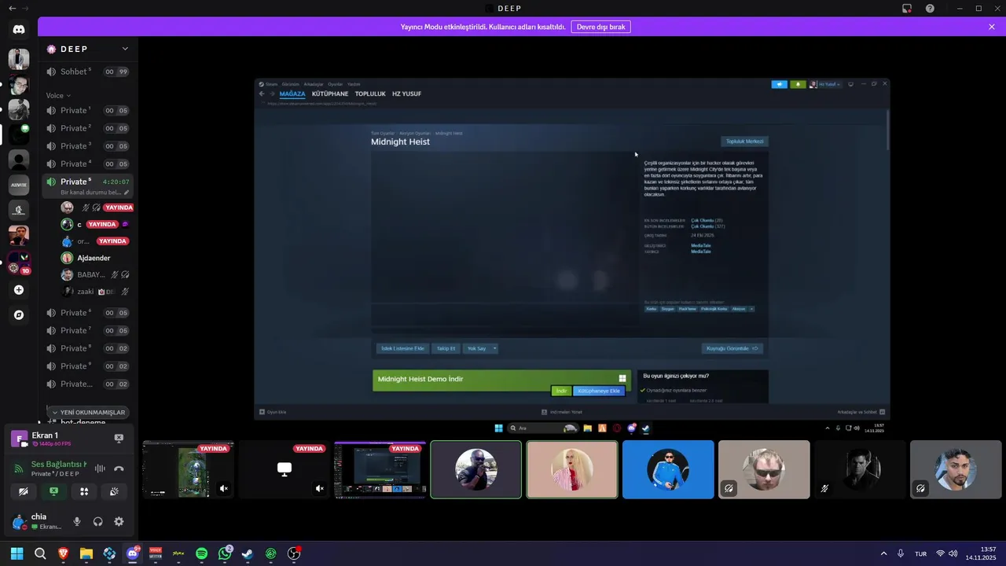The image size is (1006, 566).
Task: Open the Discord inbox icon
Action: coord(907,8)
